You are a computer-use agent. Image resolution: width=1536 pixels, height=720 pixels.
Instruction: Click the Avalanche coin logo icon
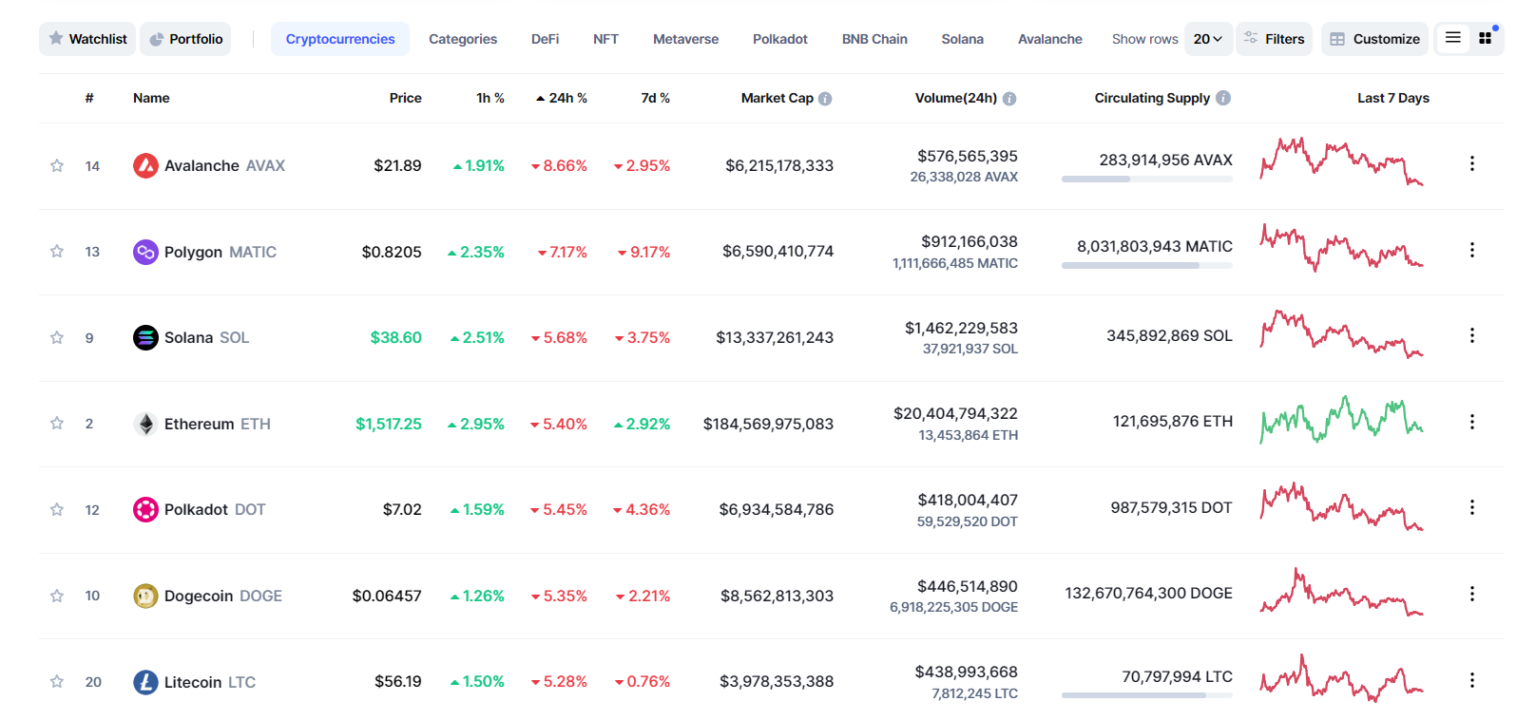[145, 166]
